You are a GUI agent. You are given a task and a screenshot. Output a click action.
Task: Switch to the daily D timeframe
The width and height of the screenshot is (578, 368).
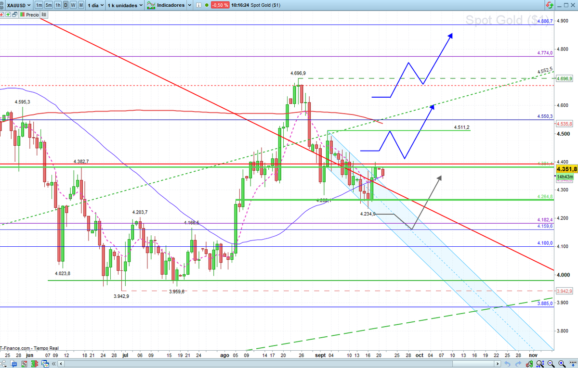click(x=66, y=5)
